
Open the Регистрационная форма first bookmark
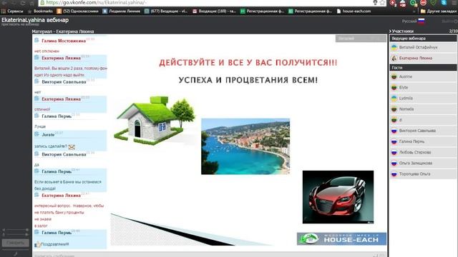click(263, 11)
